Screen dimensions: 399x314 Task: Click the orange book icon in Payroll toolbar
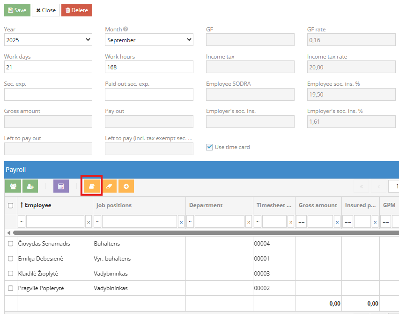[92, 186]
